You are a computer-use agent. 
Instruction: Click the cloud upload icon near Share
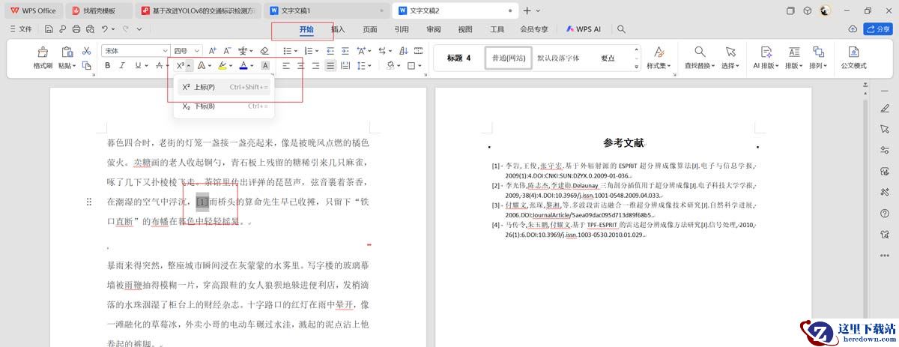coord(853,29)
